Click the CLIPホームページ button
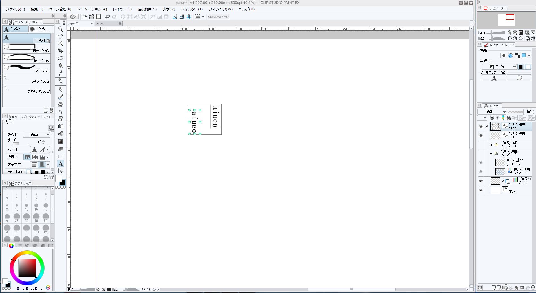Image resolution: width=536 pixels, height=293 pixels. pyautogui.click(x=218, y=17)
